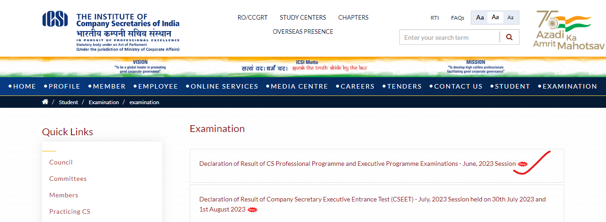Viewport: 606px width, 222px height.
Task: Open the CHAPTERS link
Action: [x=353, y=17]
